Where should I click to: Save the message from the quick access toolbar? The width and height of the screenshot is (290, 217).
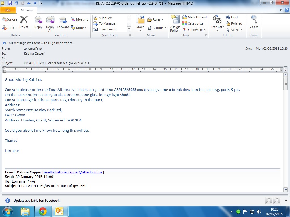(x=10, y=3)
